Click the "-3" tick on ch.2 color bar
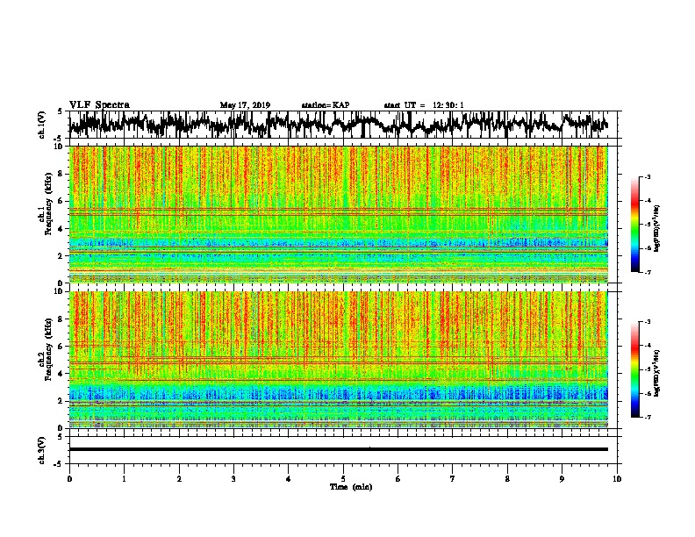Screen dimensions: 695x537 (648, 322)
